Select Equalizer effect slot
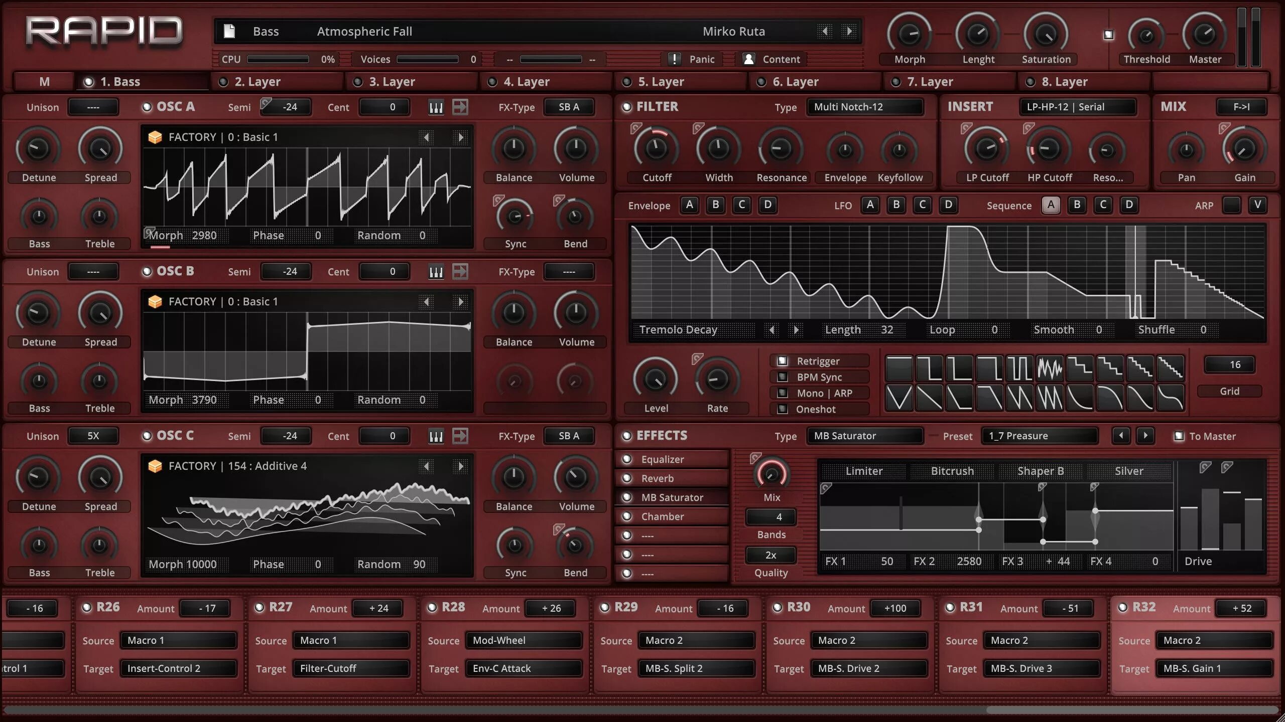Image resolution: width=1285 pixels, height=722 pixels. pos(673,459)
